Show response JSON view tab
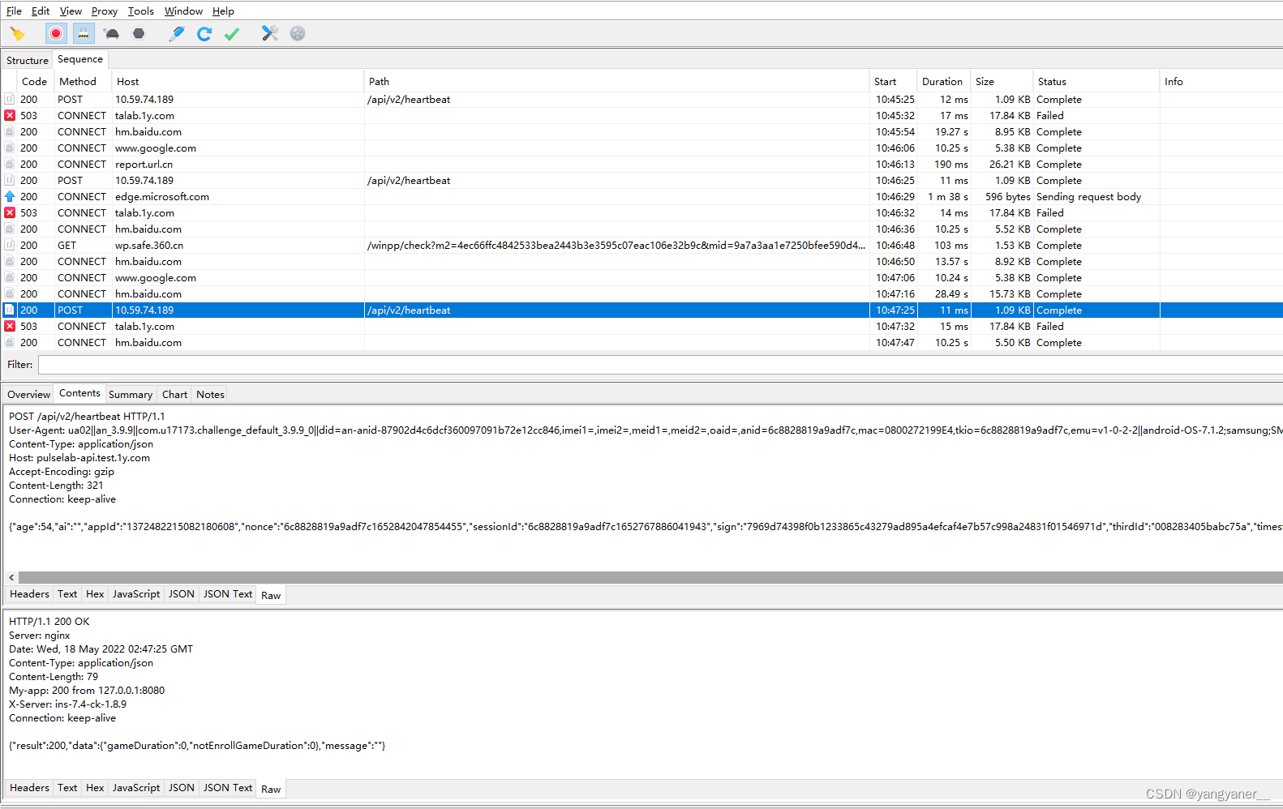 click(182, 787)
